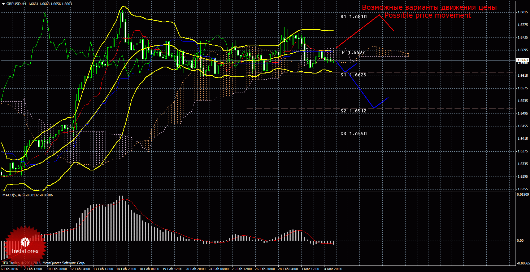Click the 0.01909 MACD scale value
Screen dimensions: 530x272
(522, 195)
